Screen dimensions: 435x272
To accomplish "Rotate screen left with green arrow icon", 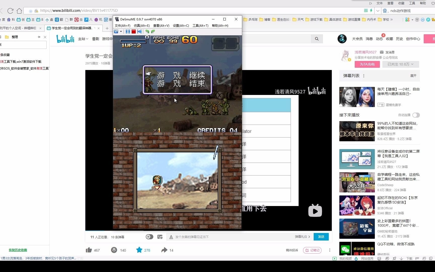I will click(x=147, y=31).
